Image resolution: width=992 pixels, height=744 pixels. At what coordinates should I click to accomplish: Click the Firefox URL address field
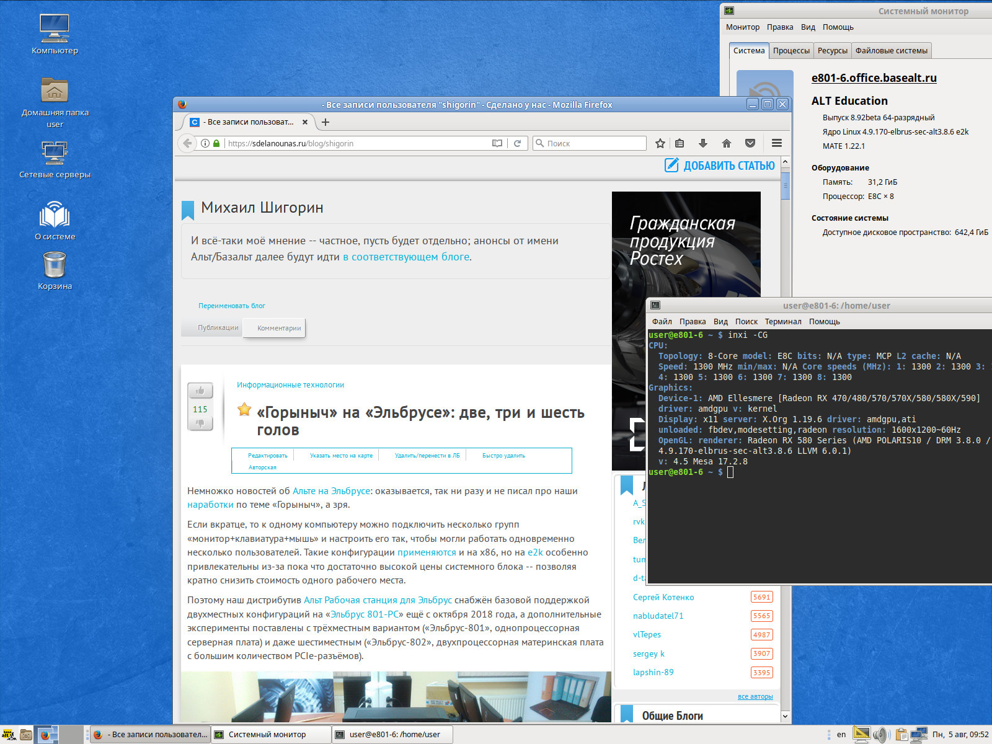[x=358, y=143]
